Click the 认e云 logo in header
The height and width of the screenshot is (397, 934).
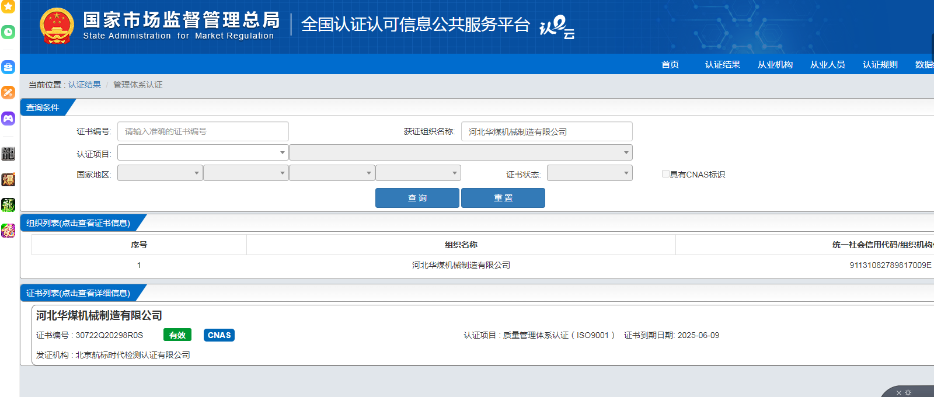[x=557, y=27]
